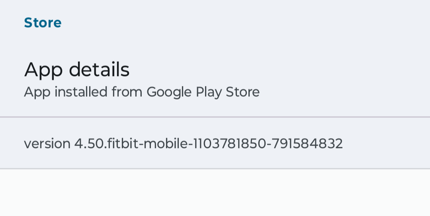Click the blank area below the version row
Screen dimensions: 430x216
click(x=215, y=193)
